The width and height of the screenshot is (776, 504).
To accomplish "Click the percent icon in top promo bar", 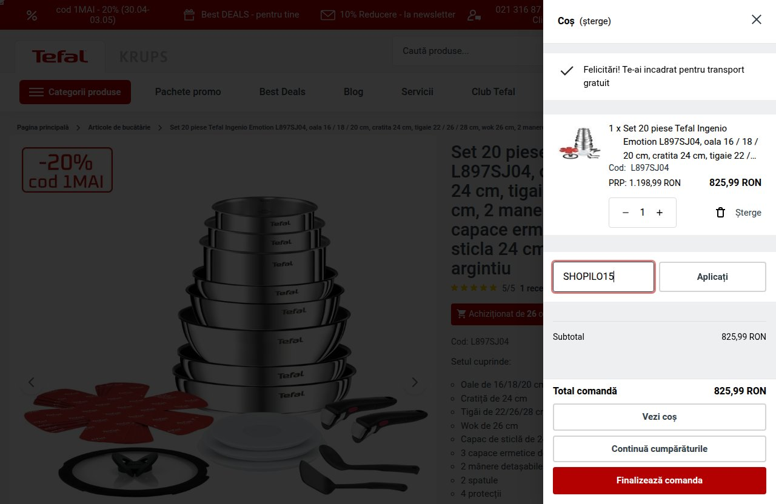I will click(x=32, y=15).
